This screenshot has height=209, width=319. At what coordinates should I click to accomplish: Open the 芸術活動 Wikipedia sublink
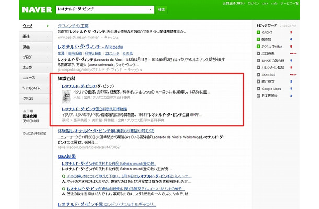(75, 53)
